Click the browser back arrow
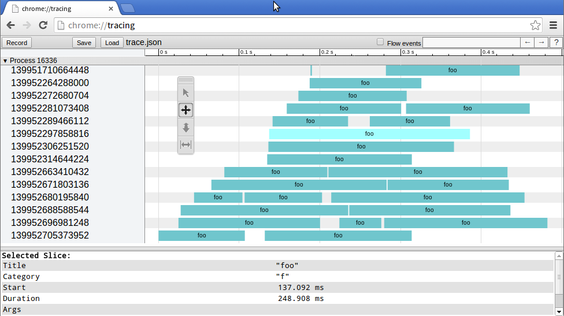This screenshot has width=564, height=316. pos(11,25)
